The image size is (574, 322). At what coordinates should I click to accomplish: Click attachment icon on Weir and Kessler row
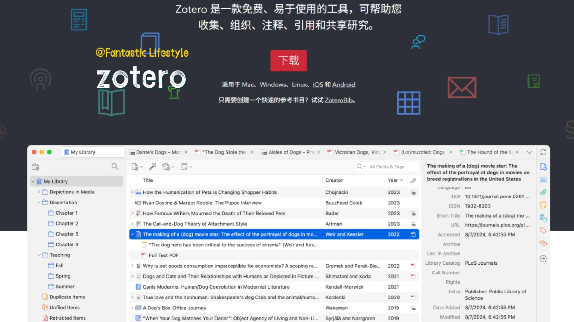tap(413, 234)
